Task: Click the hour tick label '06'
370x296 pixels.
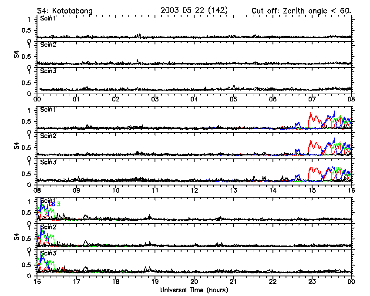Action: pyautogui.click(x=273, y=99)
